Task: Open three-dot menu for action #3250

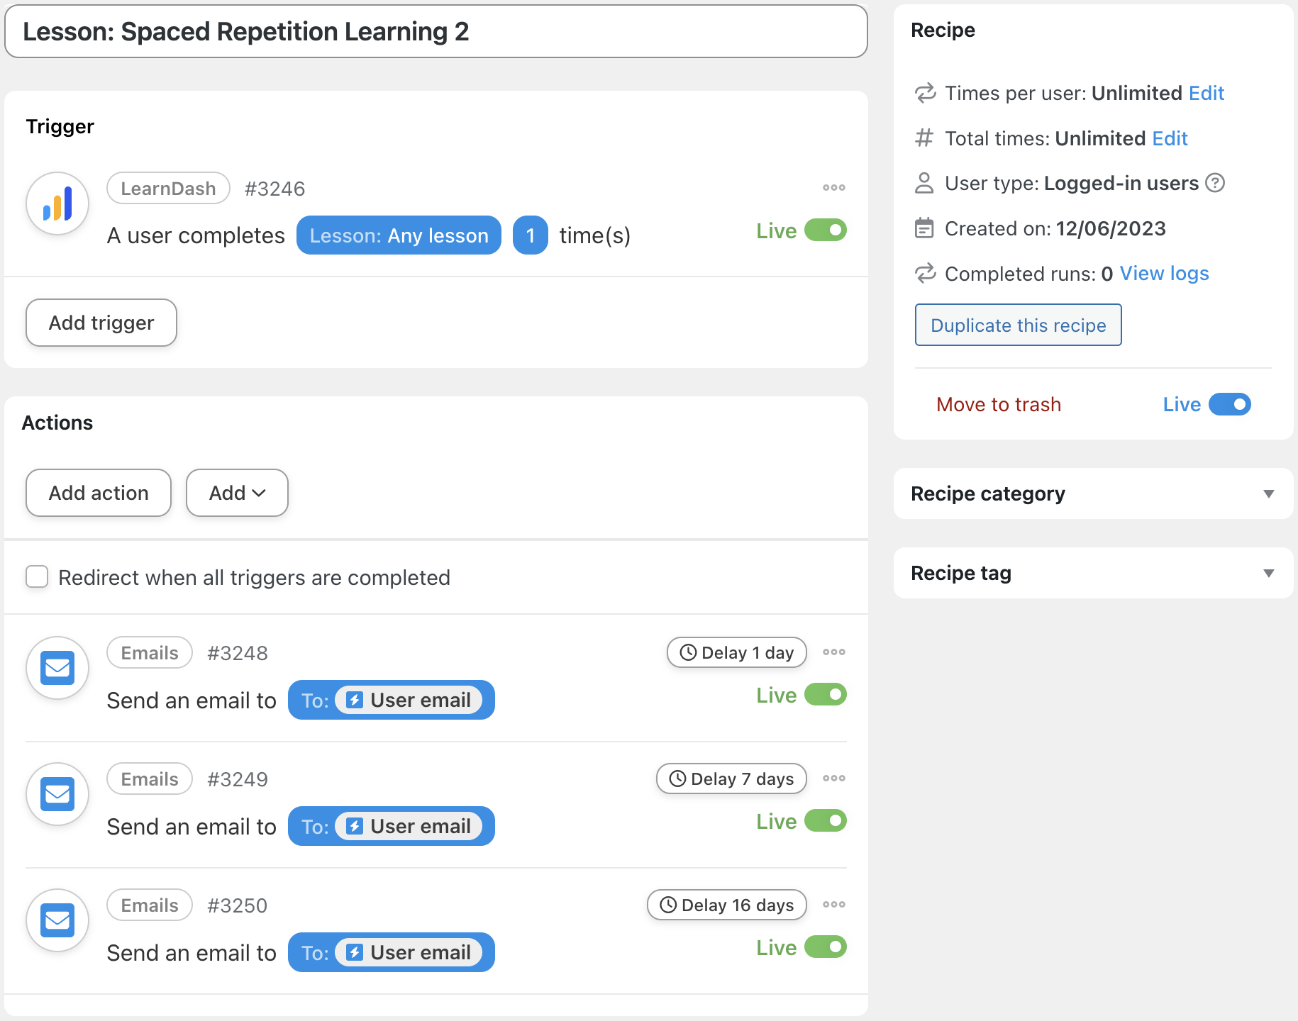Action: point(833,905)
